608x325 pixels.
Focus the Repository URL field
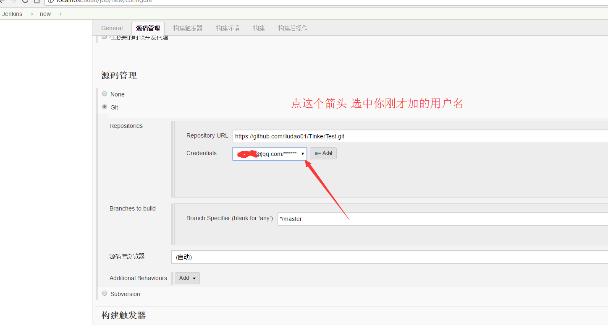[420, 136]
